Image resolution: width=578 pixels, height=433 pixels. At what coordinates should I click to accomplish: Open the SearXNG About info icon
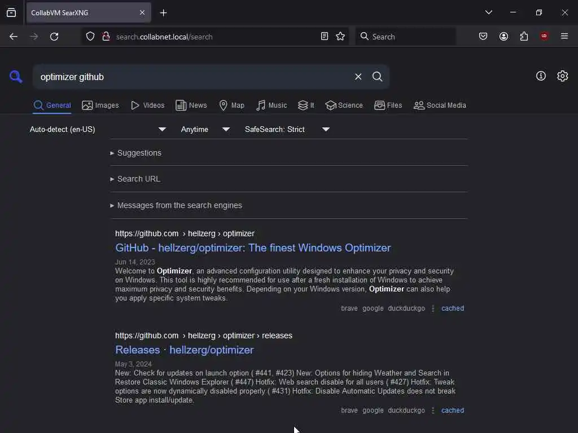(541, 76)
